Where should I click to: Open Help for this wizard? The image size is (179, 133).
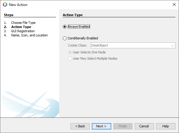pyautogui.click(x=166, y=126)
